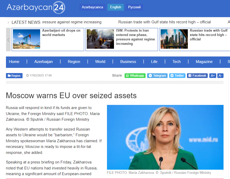Click the photo caption 'FILE PHOTO. Maria Zakharova'
230x179 pixels.
159,173
